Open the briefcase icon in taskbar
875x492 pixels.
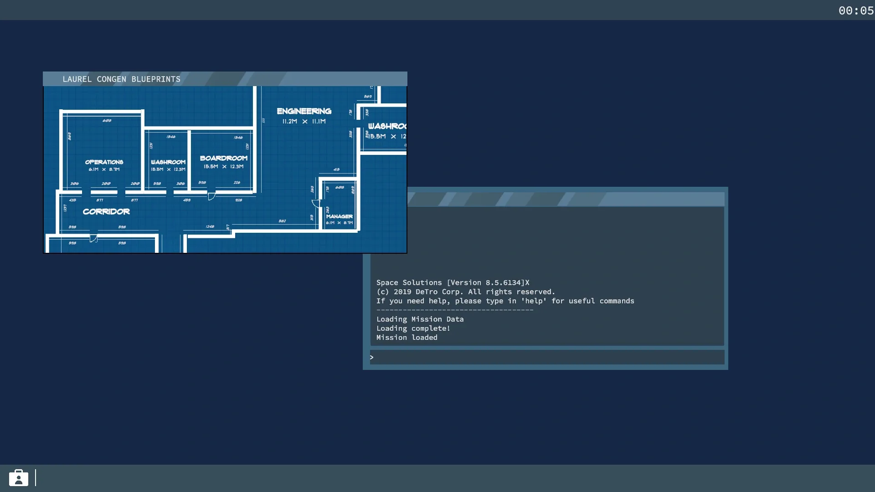pyautogui.click(x=19, y=478)
